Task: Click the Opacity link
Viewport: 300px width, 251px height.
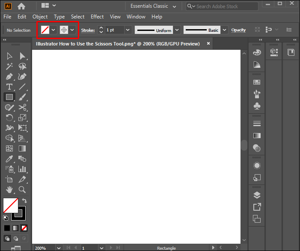Action: pyautogui.click(x=238, y=30)
